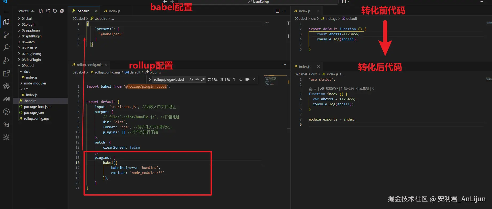Click the navigate back arrow in title bar
This screenshot has width=492, height=209.
tap(165, 2)
